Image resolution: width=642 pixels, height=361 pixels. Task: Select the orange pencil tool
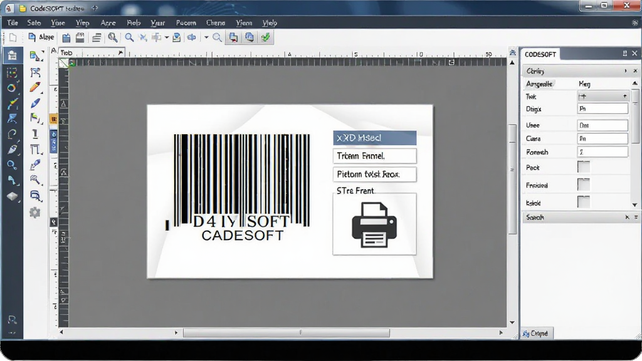click(35, 87)
